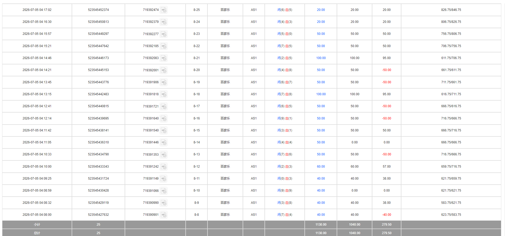This screenshot has width=505, height=236.
Task: Click balance value 611.75/706.75
Action: (451, 58)
